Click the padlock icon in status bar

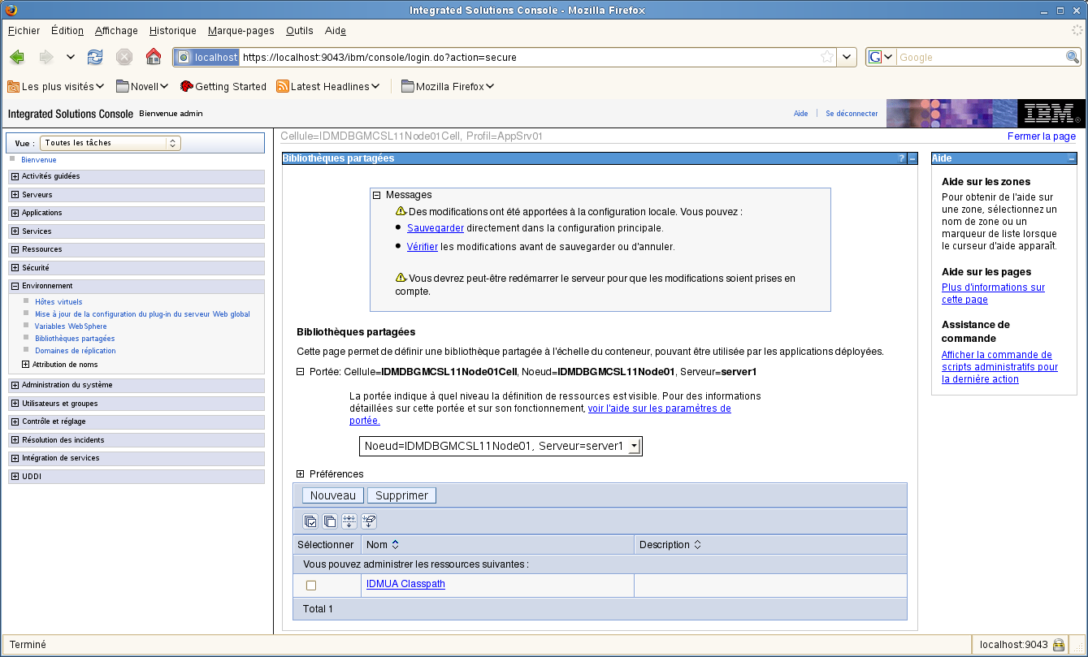coord(1059,645)
